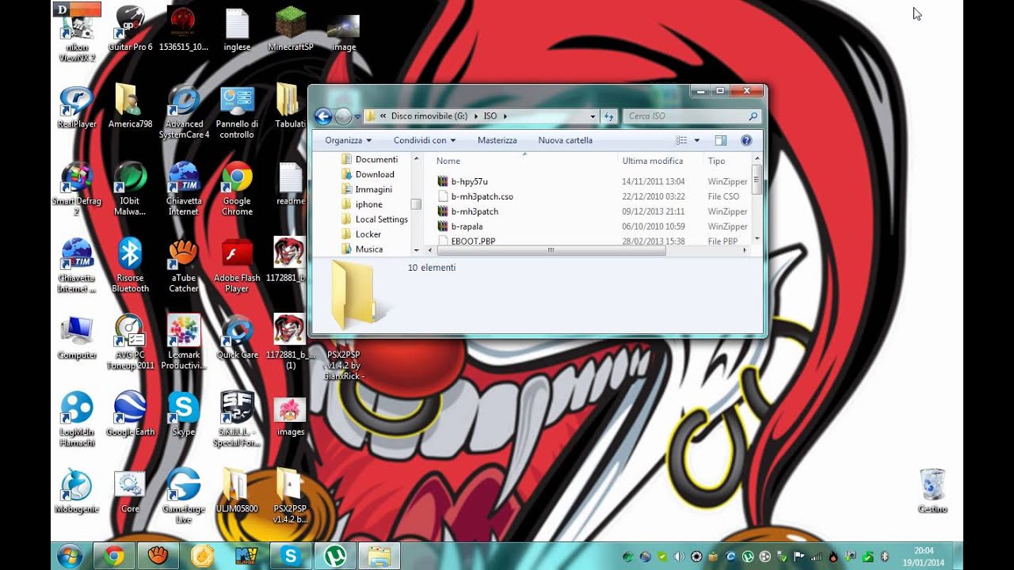The image size is (1014, 570).
Task: Open the Pannello di controllo desktop icon
Action: click(237, 112)
